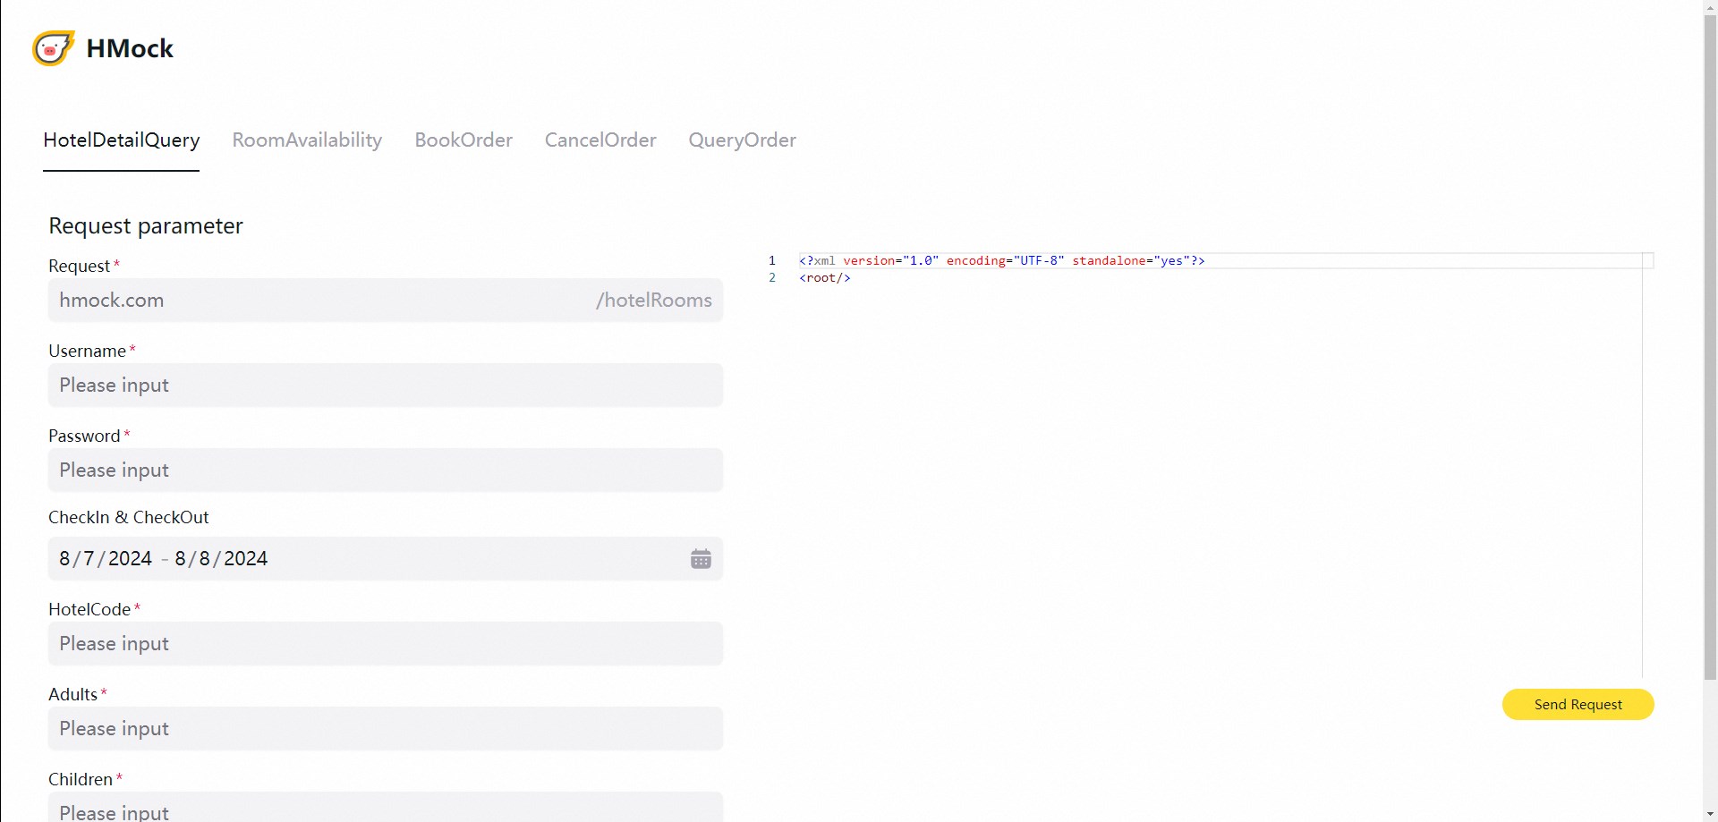The image size is (1718, 822).
Task: Click into the Username input box
Action: 385,386
